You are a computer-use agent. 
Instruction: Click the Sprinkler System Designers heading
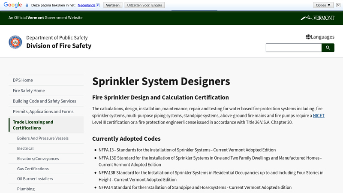(161, 81)
